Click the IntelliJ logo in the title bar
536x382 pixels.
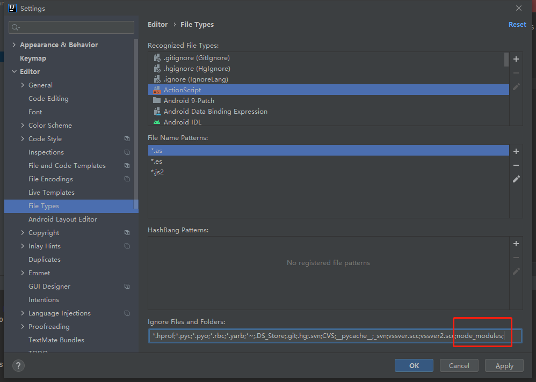12,8
